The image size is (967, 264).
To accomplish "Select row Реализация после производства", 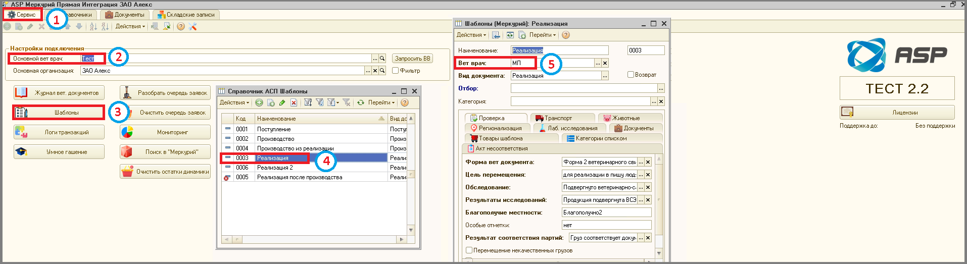I will coord(314,177).
